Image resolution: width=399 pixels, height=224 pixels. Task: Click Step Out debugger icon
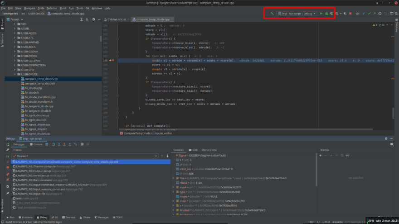[70, 144]
